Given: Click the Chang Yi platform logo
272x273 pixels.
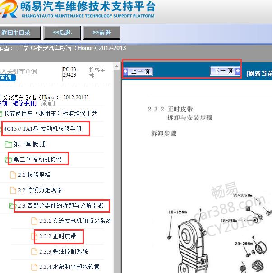Looking at the screenshot, I should [x=9, y=9].
